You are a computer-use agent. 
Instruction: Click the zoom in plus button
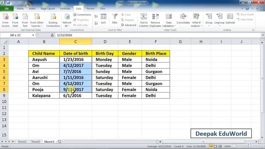pos(262,146)
